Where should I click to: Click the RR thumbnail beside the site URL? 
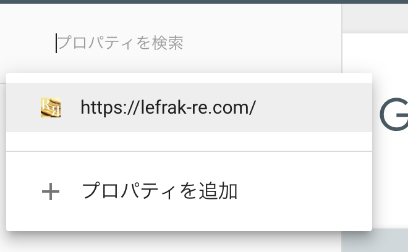(51, 107)
